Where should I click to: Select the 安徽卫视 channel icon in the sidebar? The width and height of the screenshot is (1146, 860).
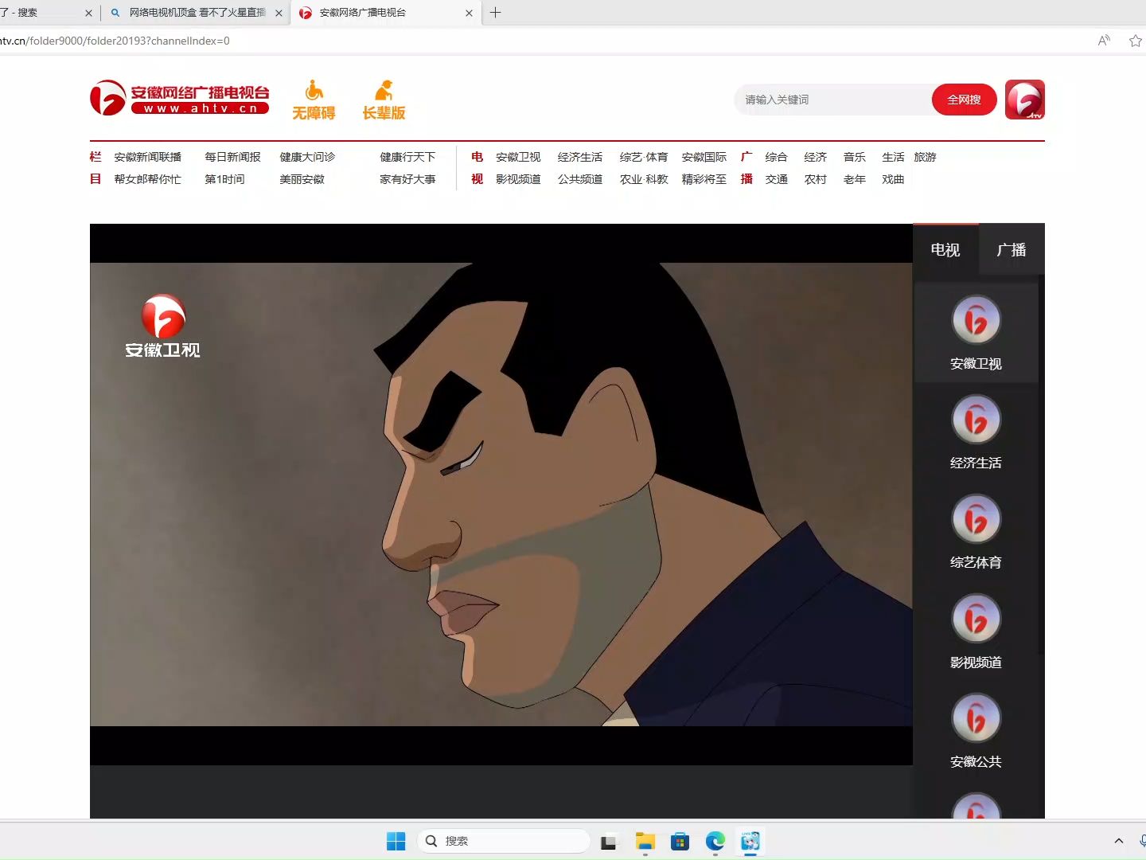(x=976, y=320)
